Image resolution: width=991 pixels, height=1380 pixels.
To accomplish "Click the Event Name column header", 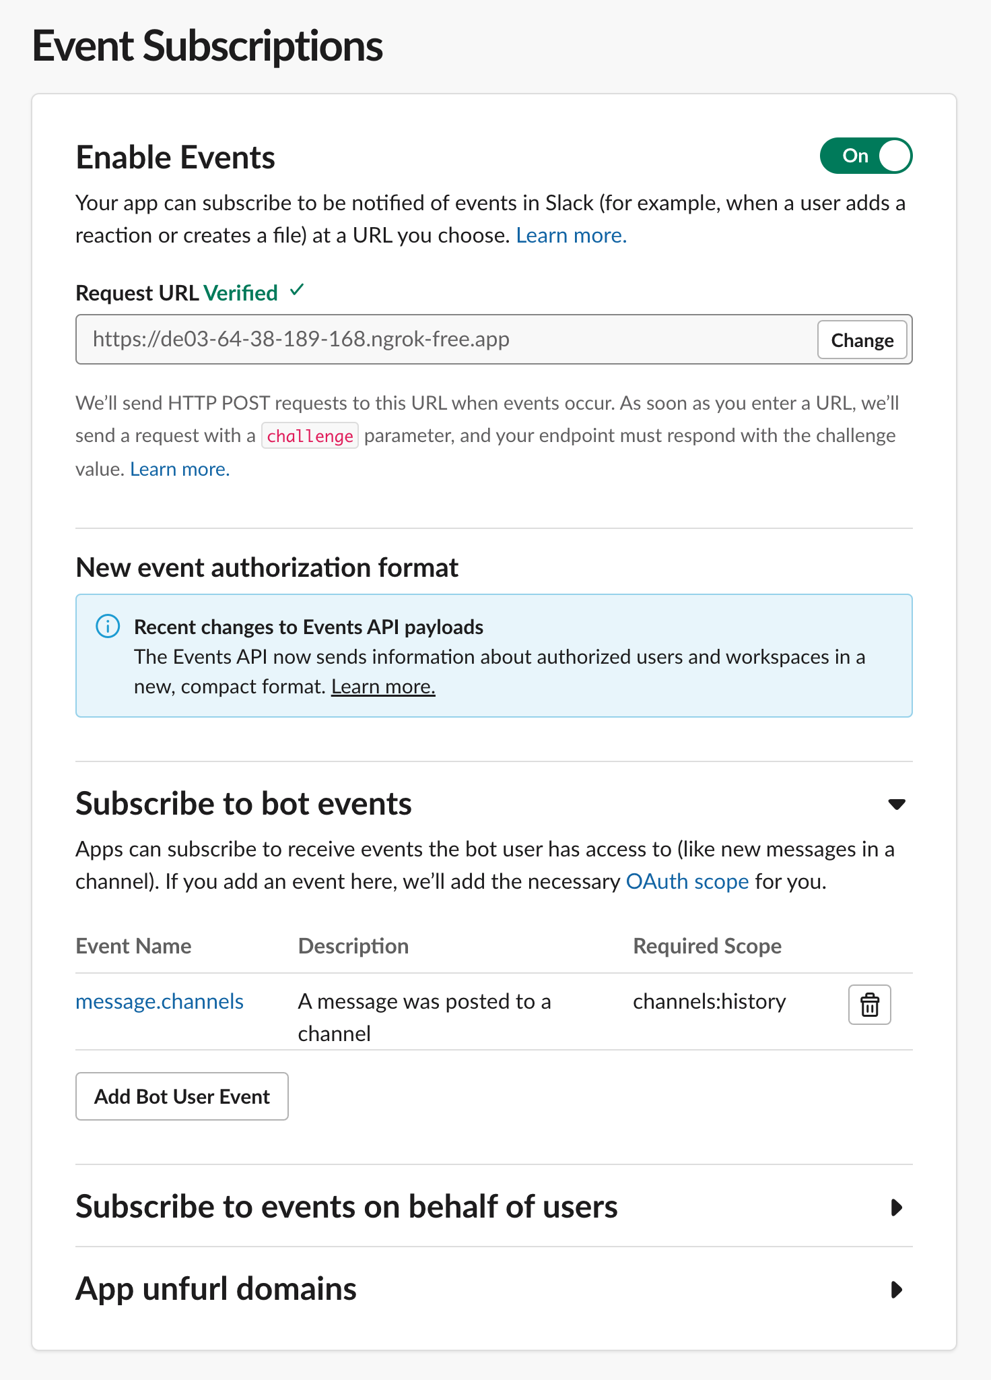I will [x=133, y=946].
